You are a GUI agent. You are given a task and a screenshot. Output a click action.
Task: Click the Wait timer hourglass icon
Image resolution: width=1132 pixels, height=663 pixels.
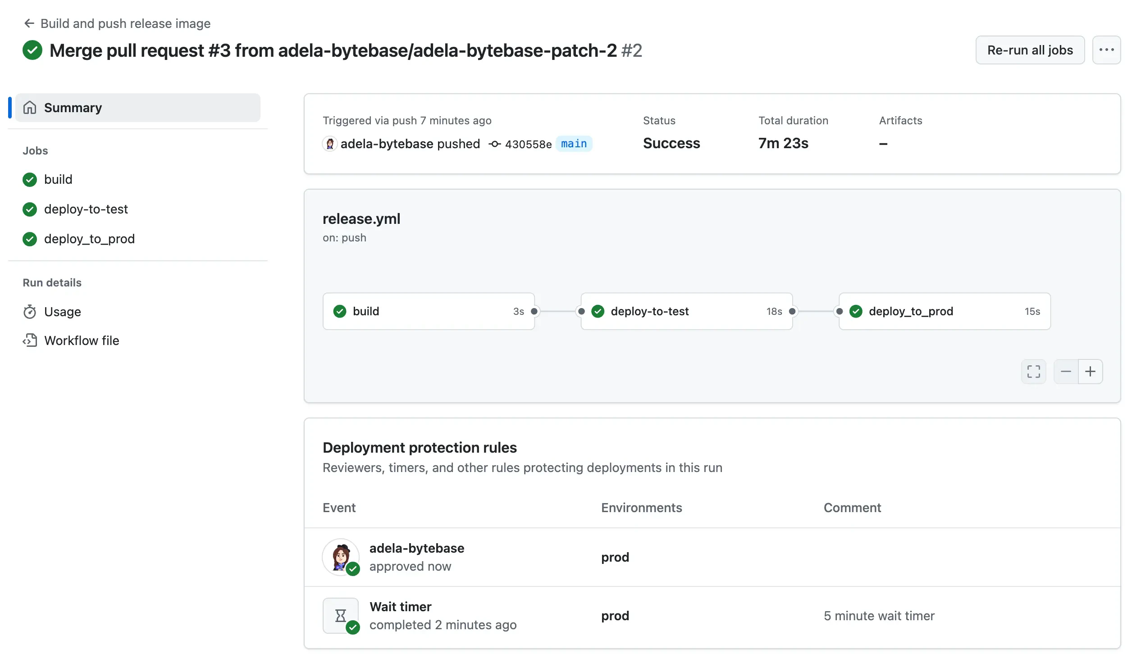[341, 616]
